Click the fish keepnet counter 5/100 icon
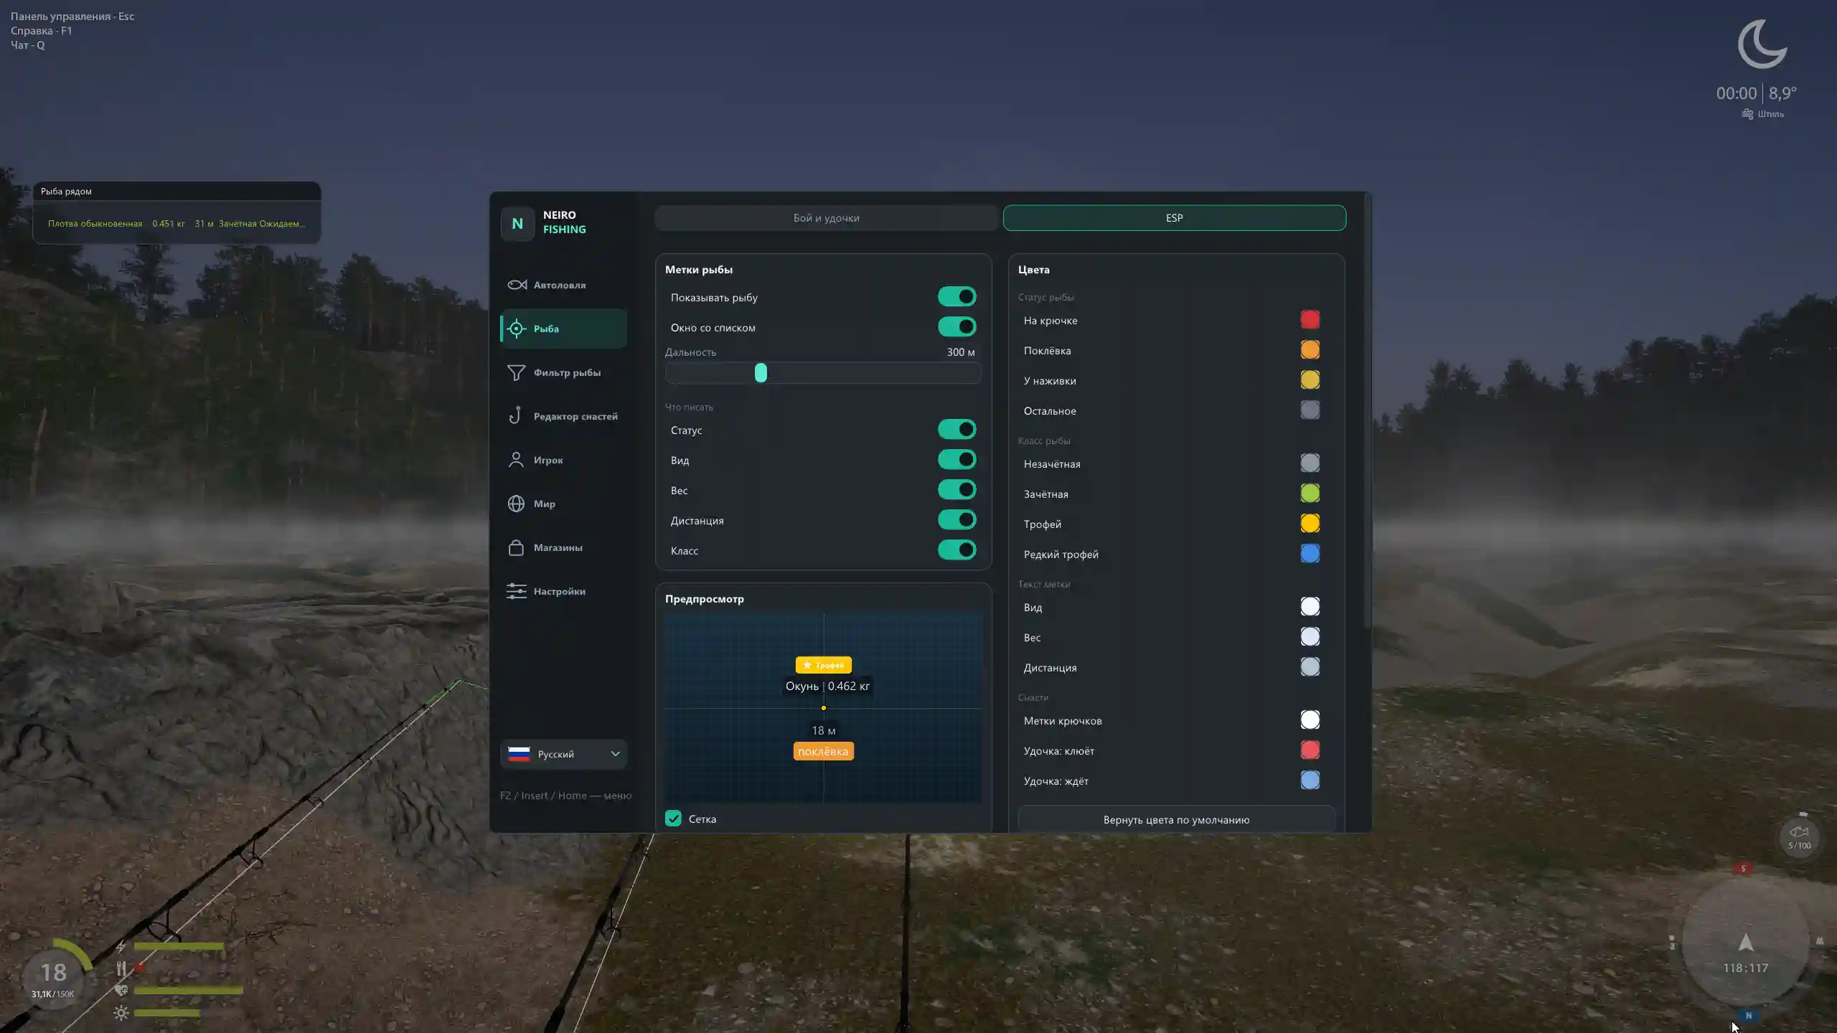This screenshot has width=1837, height=1033. 1799,837
